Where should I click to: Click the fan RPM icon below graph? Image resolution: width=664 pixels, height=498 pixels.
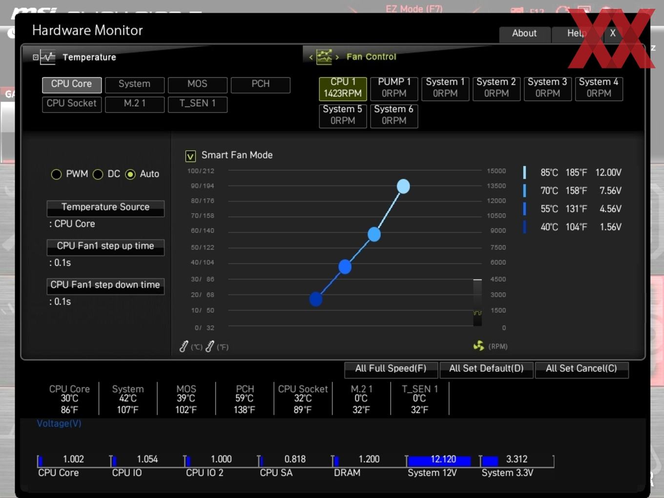click(478, 346)
